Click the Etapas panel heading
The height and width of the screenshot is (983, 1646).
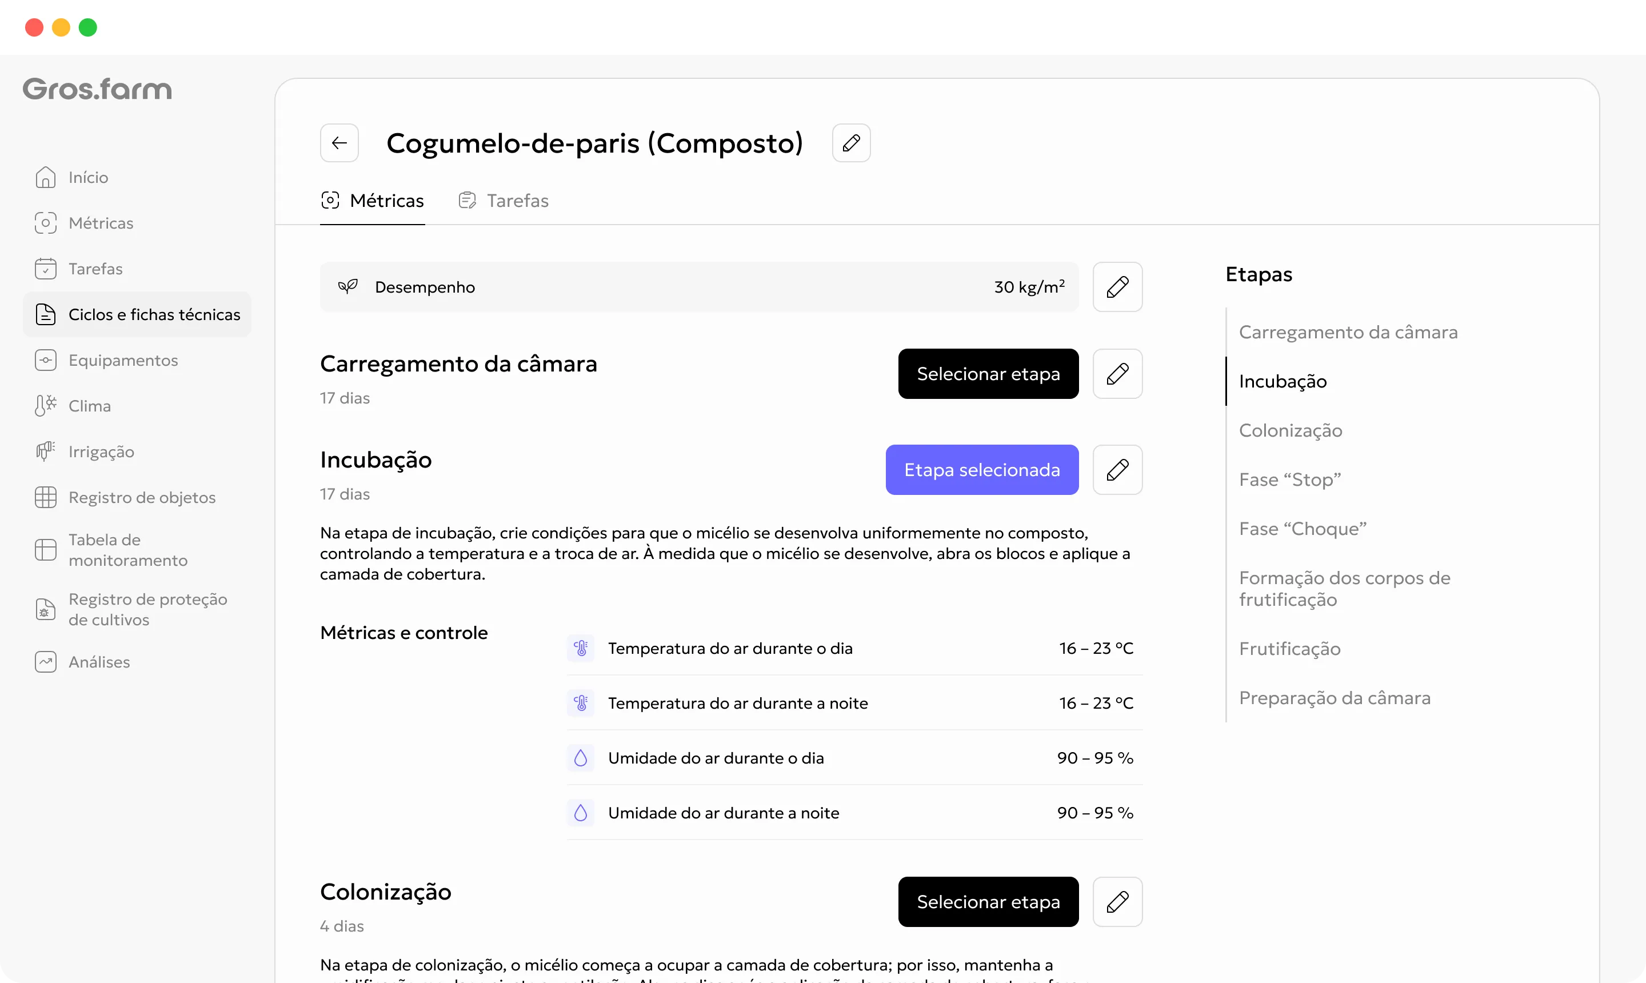[x=1259, y=274]
